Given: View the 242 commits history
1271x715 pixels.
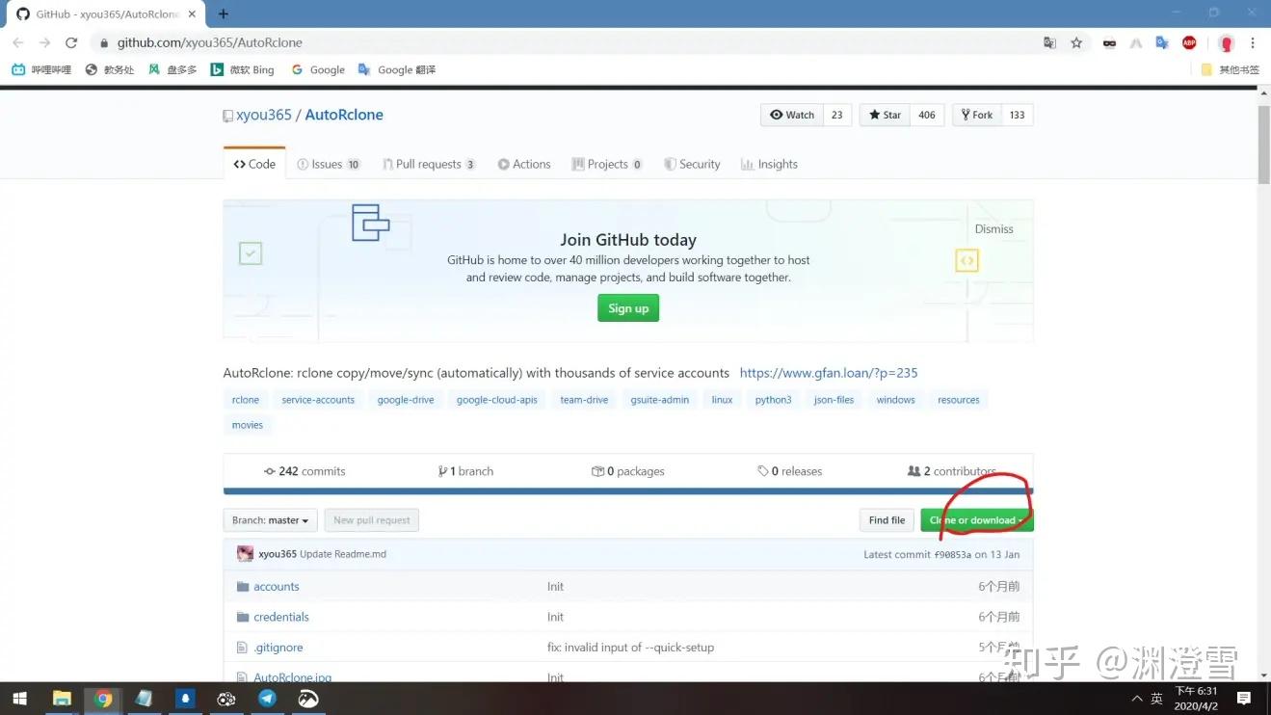Looking at the screenshot, I should (x=305, y=471).
